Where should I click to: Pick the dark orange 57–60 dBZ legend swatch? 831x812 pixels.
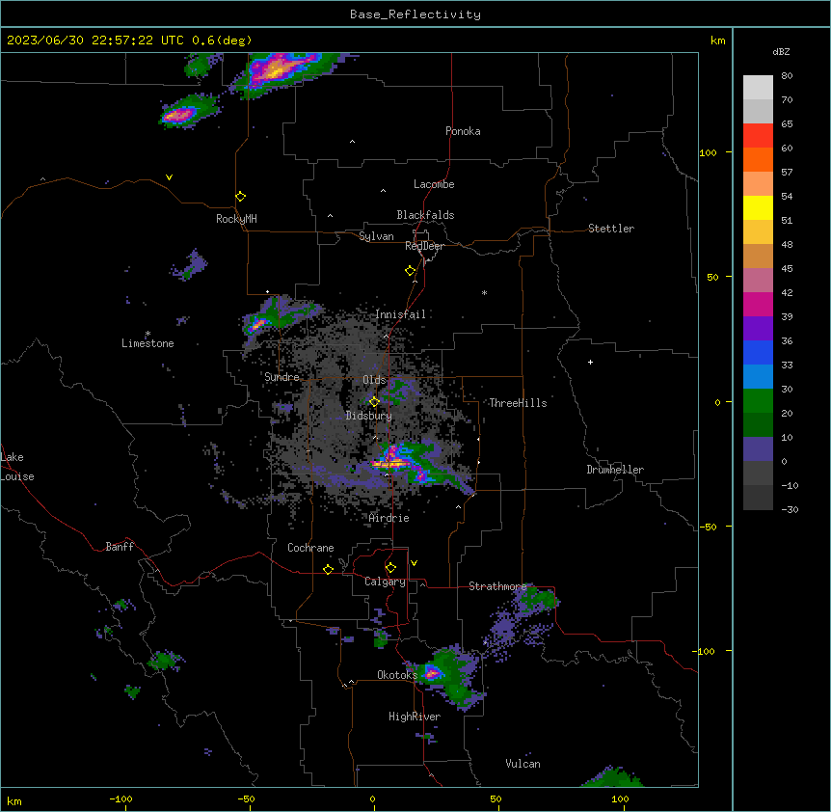coord(758,159)
